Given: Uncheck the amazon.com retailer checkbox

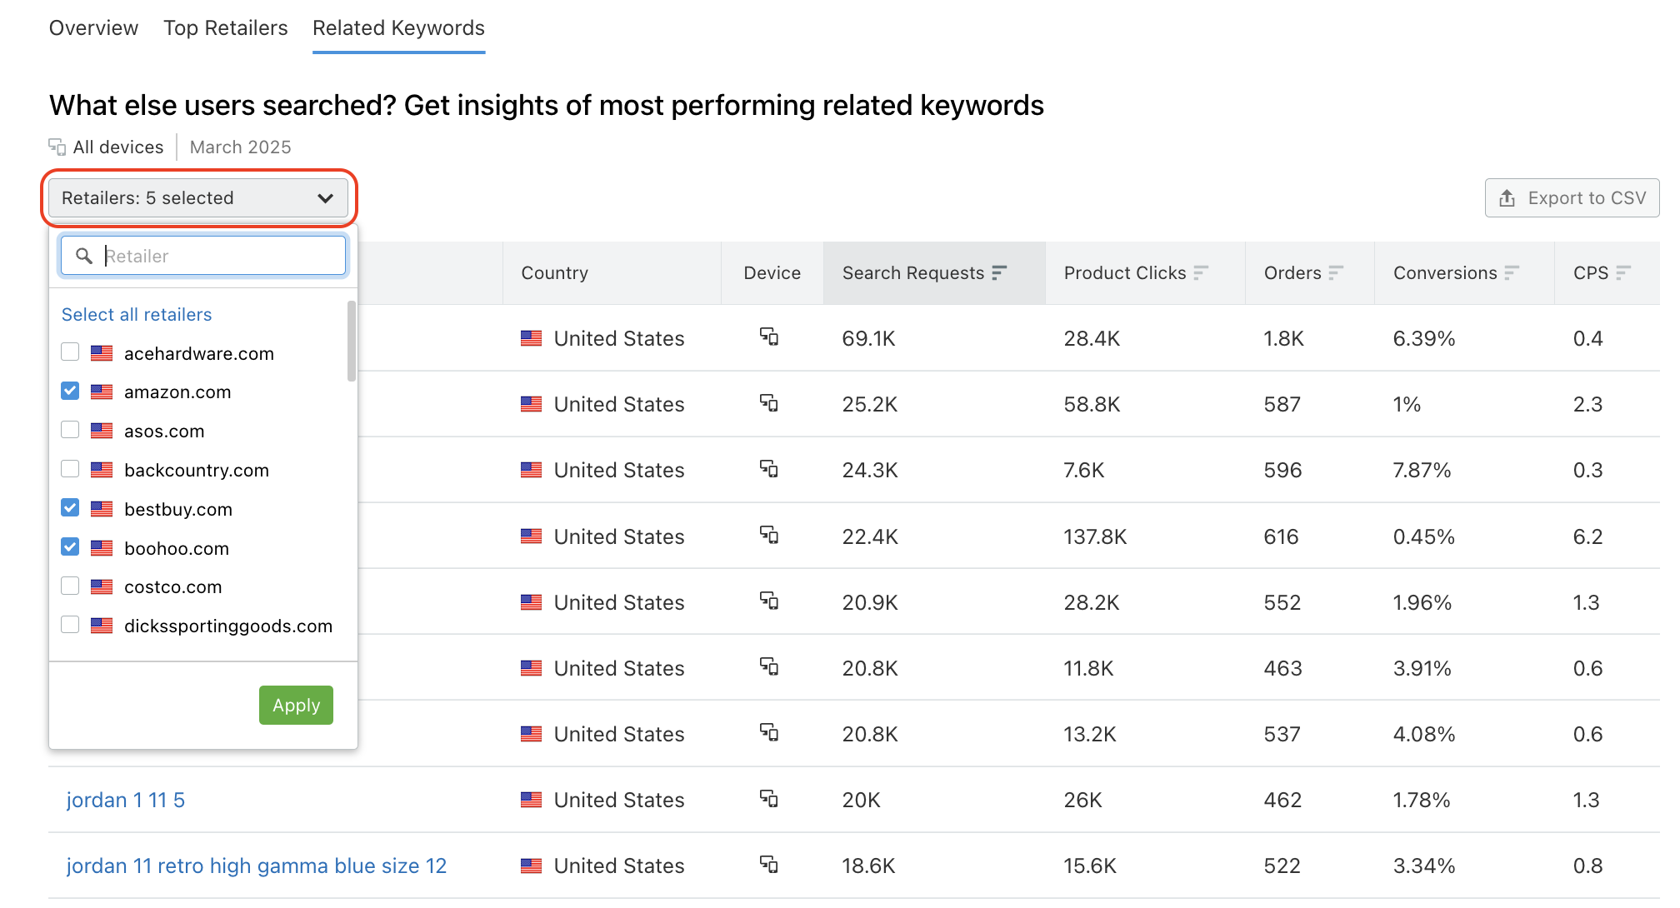Looking at the screenshot, I should pos(69,391).
